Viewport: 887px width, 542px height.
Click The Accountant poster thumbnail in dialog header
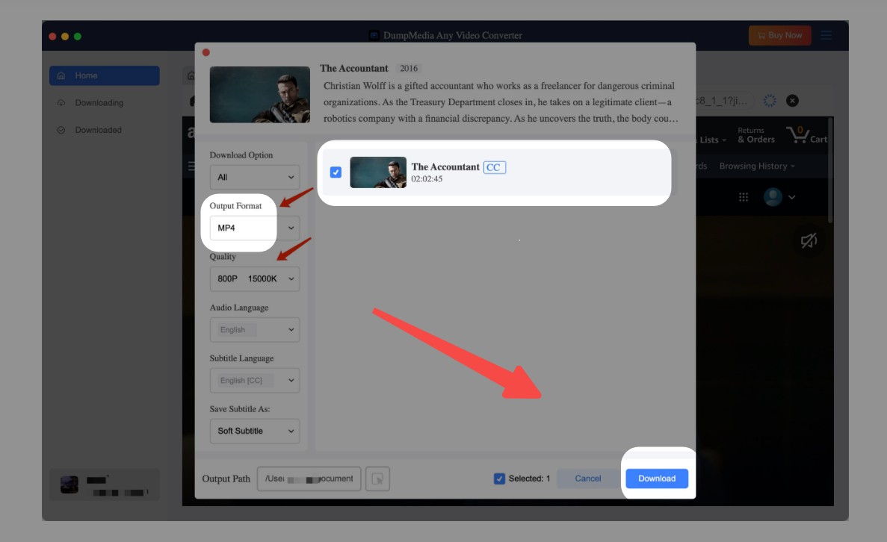click(x=259, y=94)
